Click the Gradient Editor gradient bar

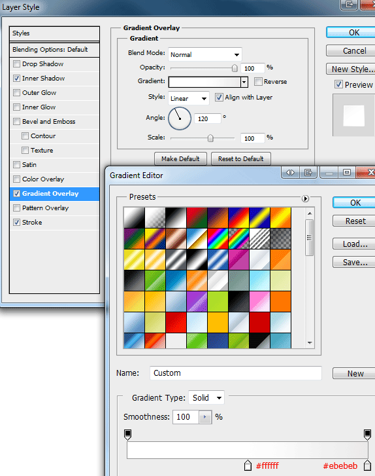(x=248, y=450)
